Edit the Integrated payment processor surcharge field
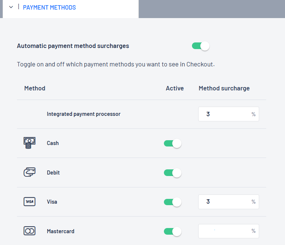The image size is (285, 245). 225,114
